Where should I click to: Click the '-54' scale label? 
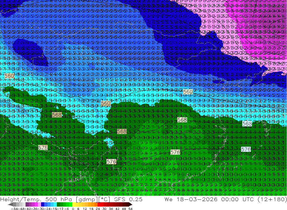pyautogui.click(x=14, y=209)
